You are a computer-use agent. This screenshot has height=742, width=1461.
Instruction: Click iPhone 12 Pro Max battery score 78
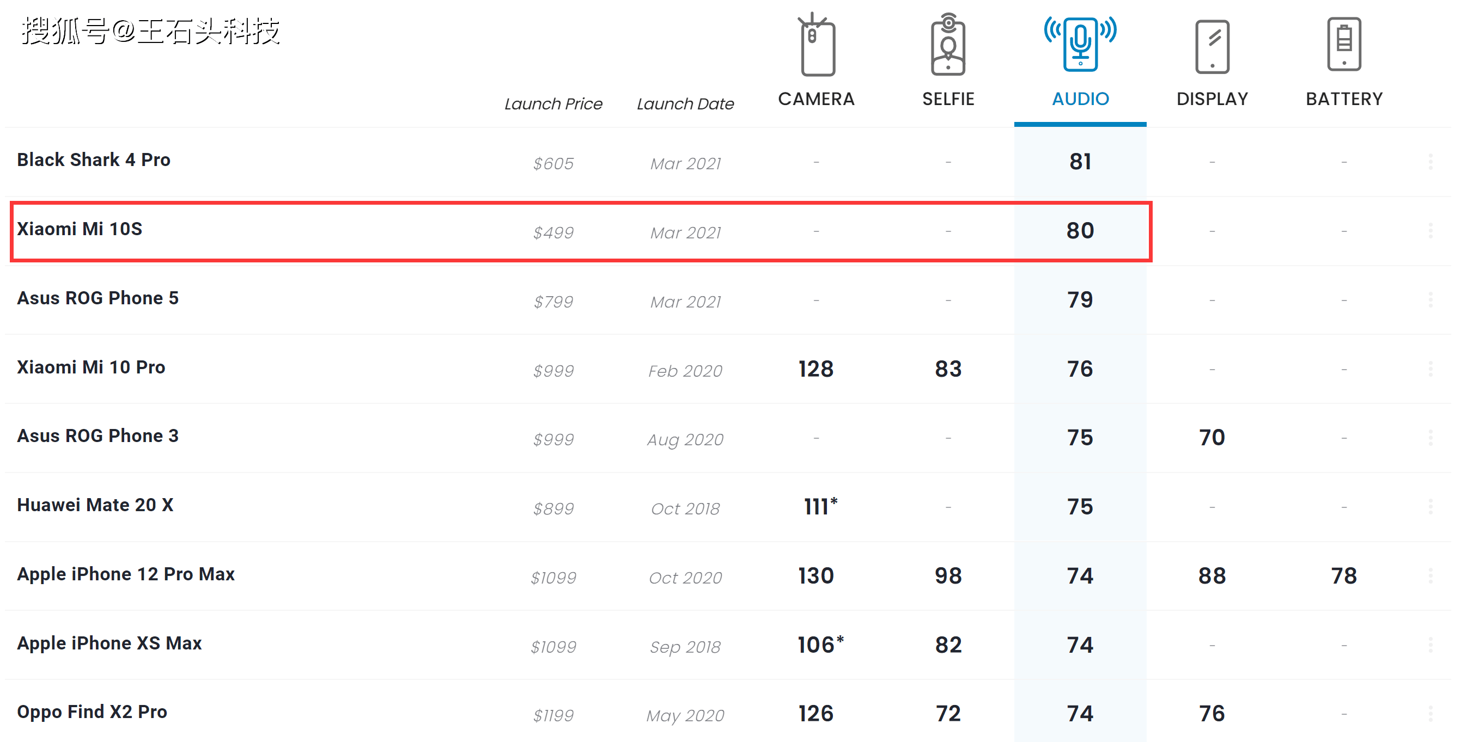1343,576
